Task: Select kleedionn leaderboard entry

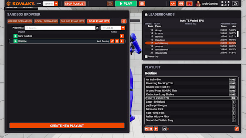Action: 191,40
